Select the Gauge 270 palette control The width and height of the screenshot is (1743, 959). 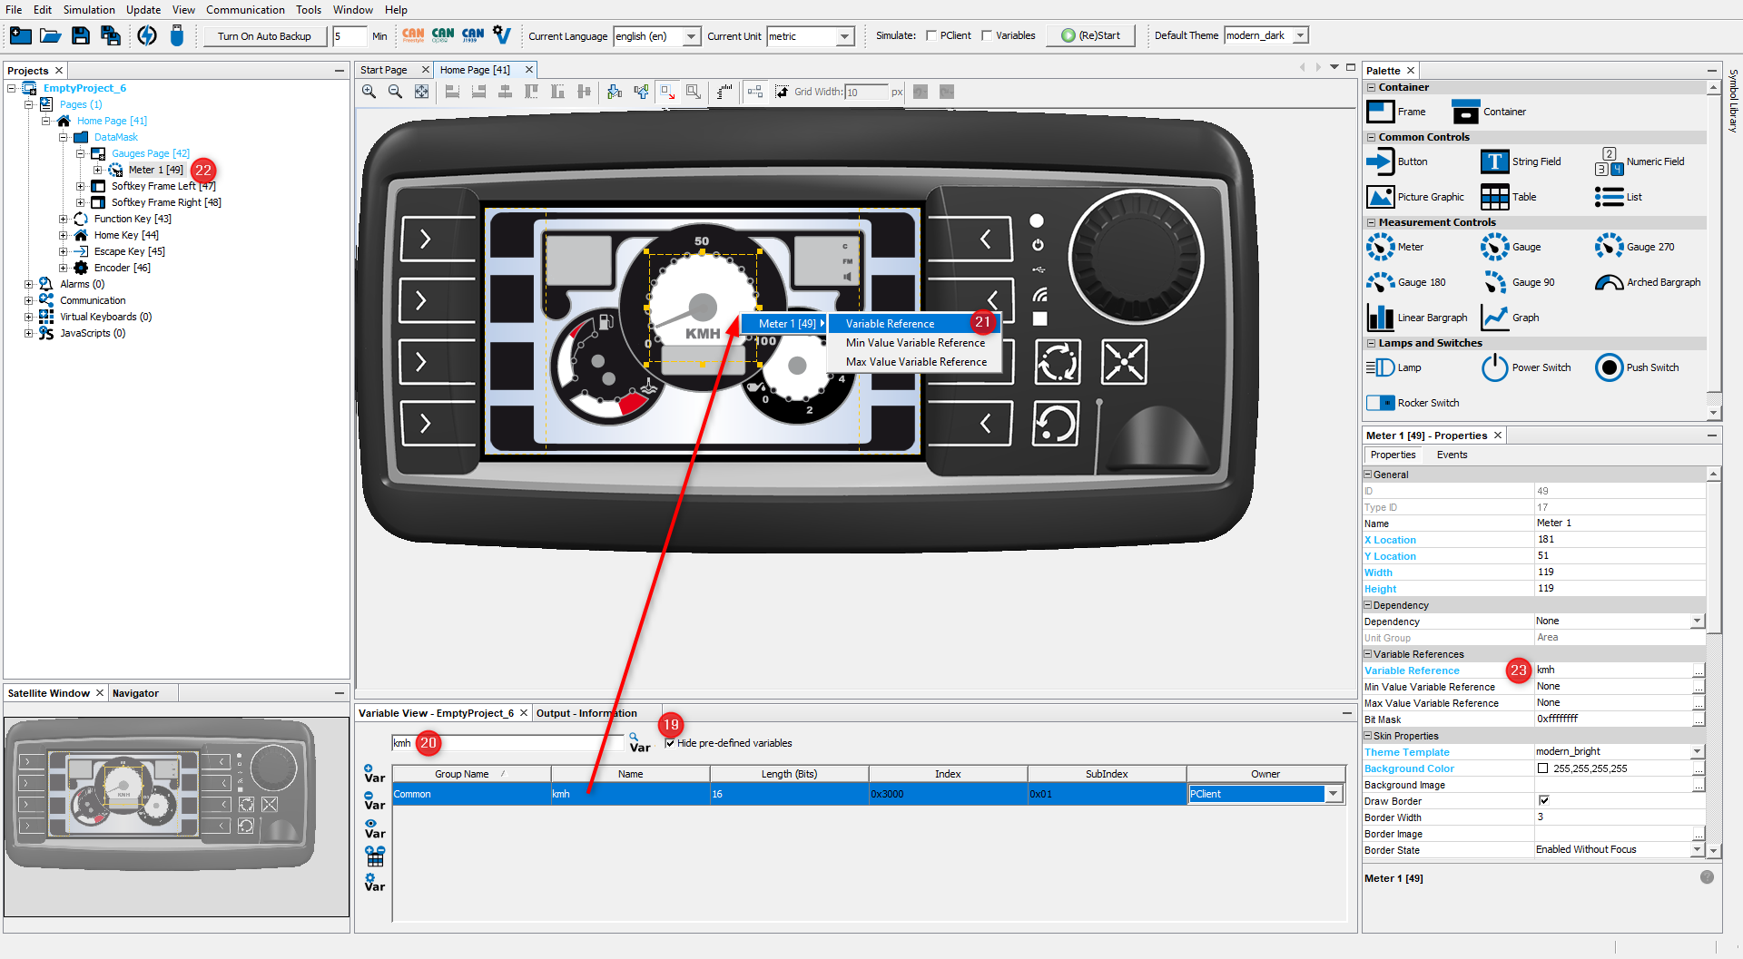(1610, 247)
